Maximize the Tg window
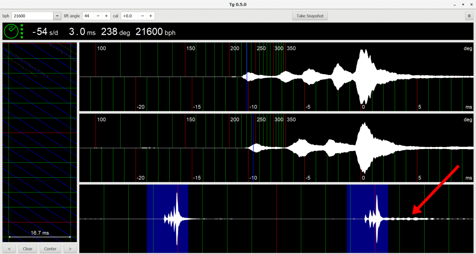This screenshot has height=254, width=476. [463, 4]
